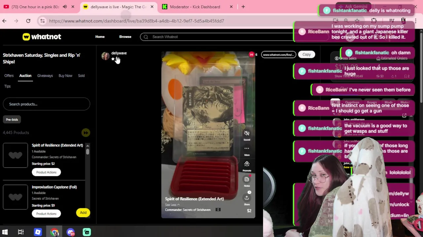Collapse details with See Less
The height and width of the screenshot is (237, 423).
[x=173, y=205]
